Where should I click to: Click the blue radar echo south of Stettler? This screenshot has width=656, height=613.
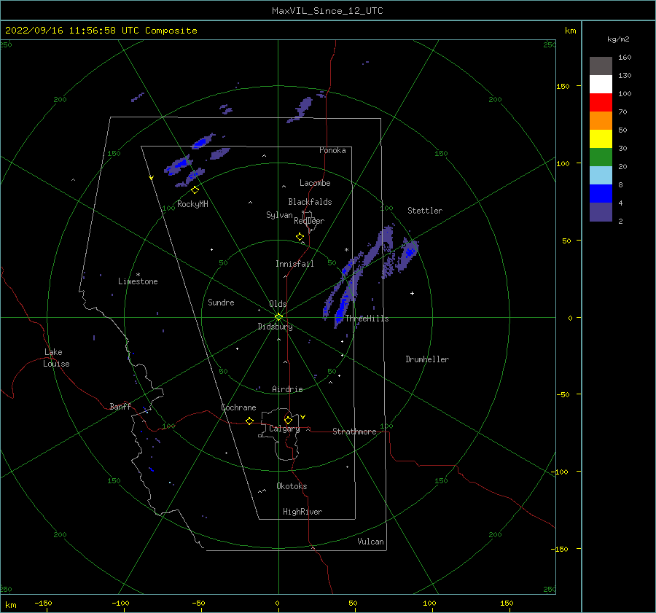tap(410, 251)
